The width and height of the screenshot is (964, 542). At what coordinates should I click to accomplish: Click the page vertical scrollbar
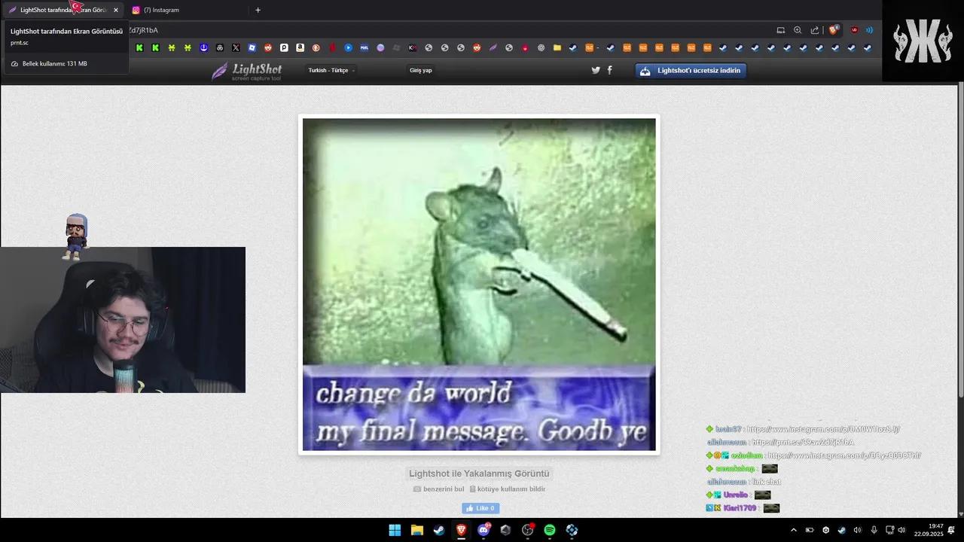(959, 241)
